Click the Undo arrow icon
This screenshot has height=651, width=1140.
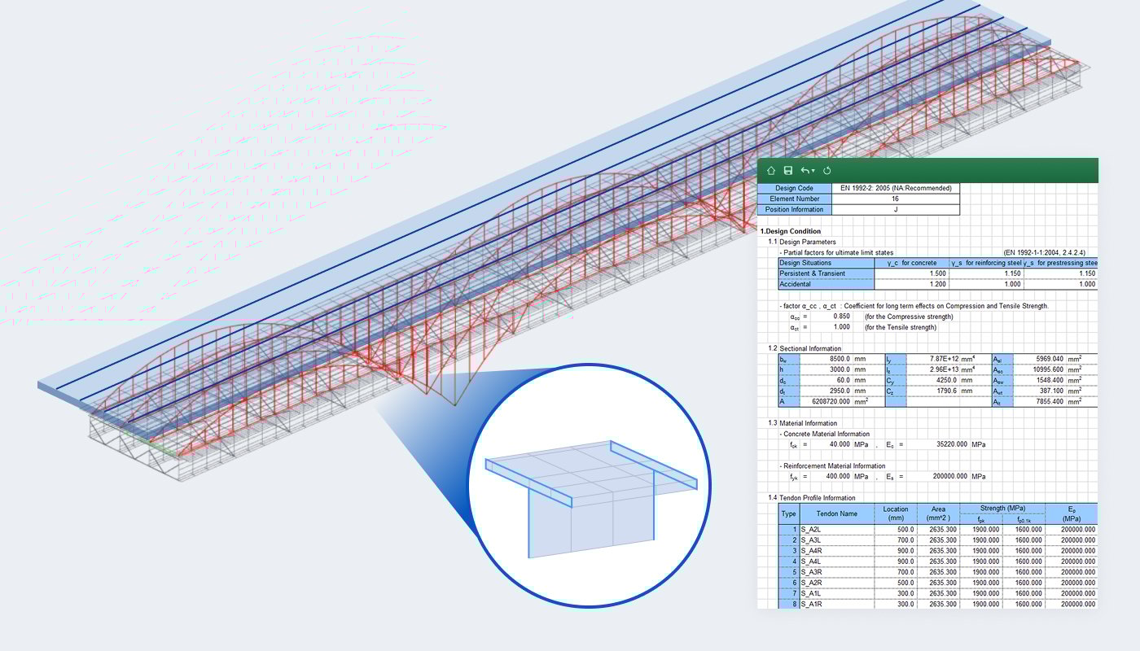click(x=805, y=171)
